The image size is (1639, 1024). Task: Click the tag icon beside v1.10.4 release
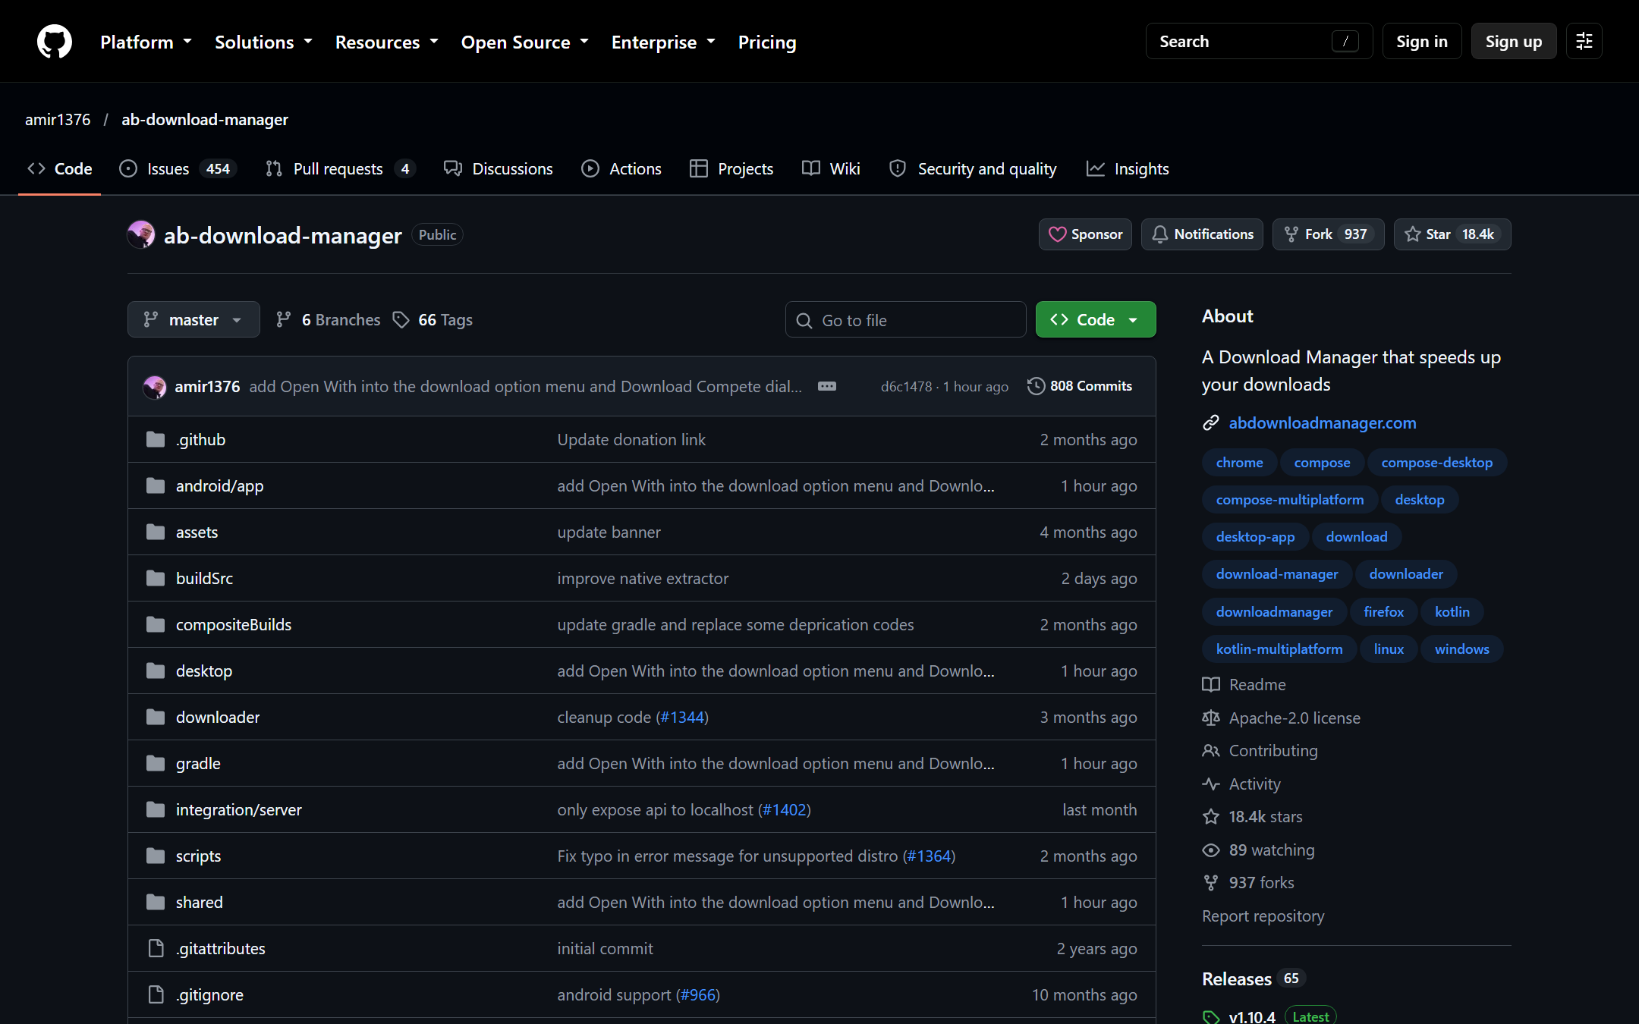click(x=1211, y=1017)
